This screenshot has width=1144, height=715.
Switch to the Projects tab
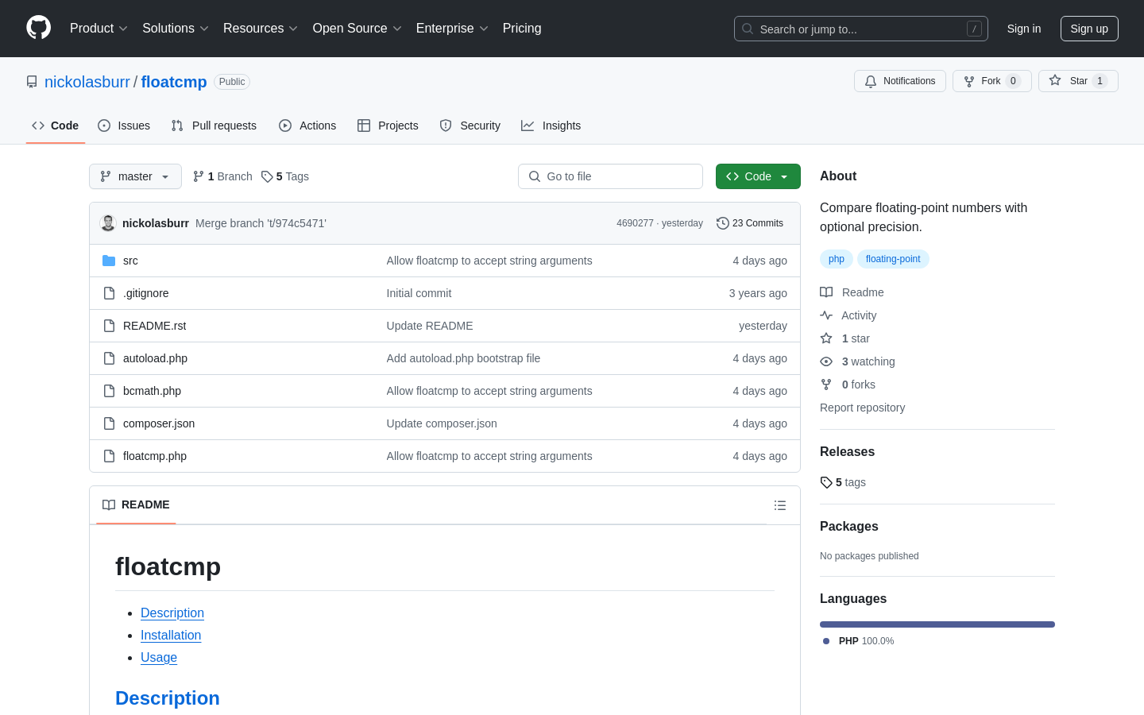click(388, 126)
